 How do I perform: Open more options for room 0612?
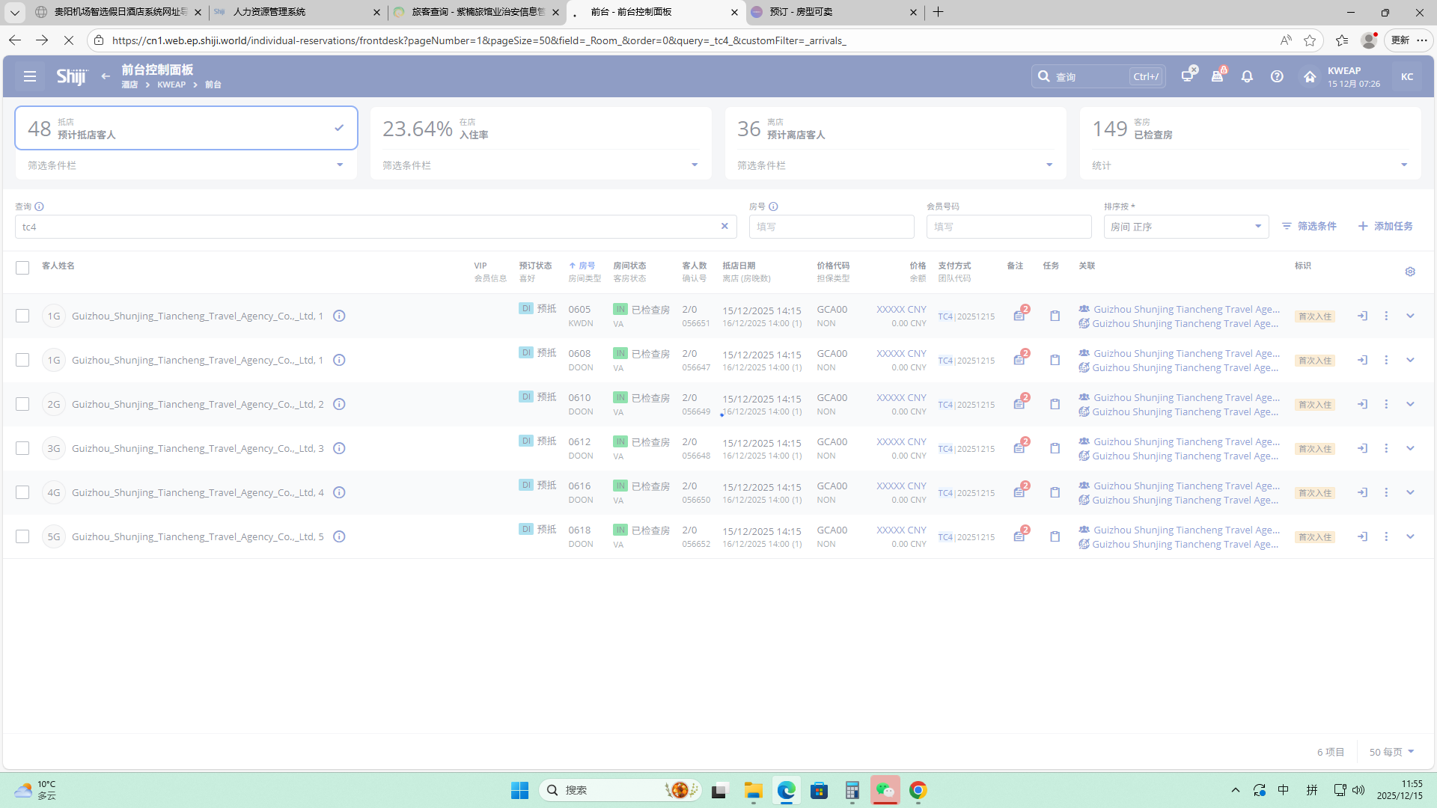[1386, 448]
